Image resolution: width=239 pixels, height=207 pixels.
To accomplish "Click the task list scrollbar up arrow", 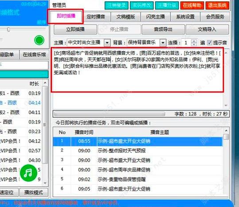I will 226,131.
